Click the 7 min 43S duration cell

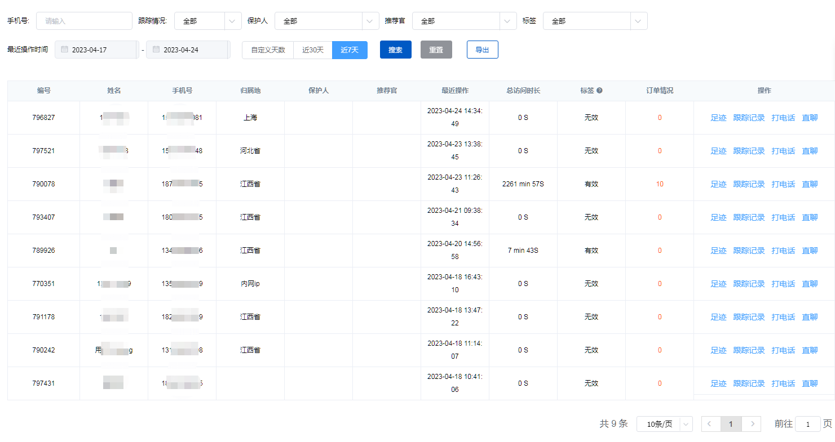coord(523,251)
